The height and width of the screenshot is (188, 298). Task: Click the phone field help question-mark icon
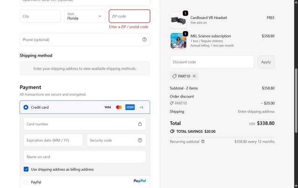pos(144,39)
